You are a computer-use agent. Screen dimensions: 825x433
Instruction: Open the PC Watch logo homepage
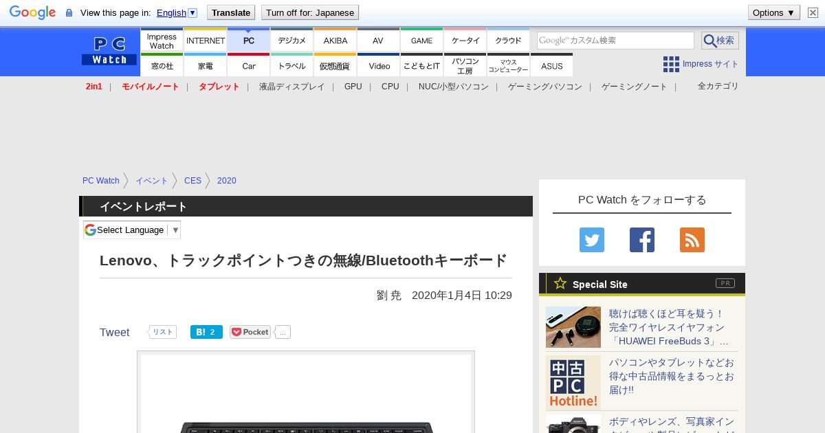[109, 51]
